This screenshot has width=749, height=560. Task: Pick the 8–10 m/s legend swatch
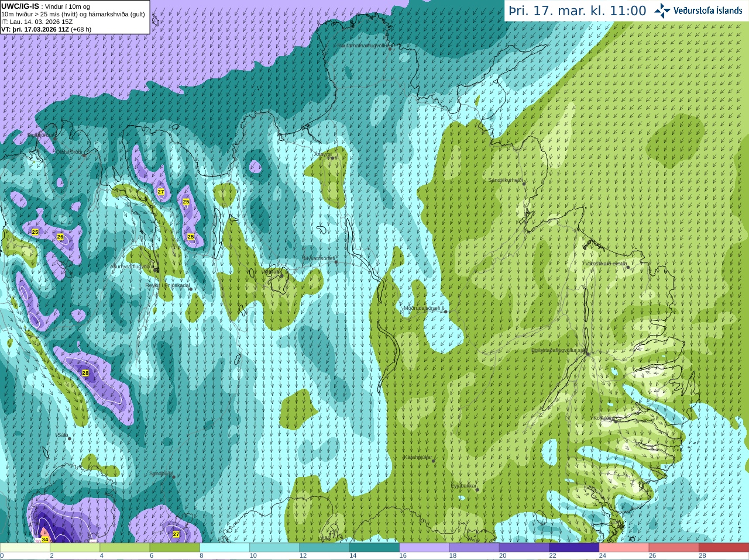coord(225,548)
